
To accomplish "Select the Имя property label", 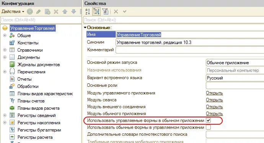I will (101, 34).
